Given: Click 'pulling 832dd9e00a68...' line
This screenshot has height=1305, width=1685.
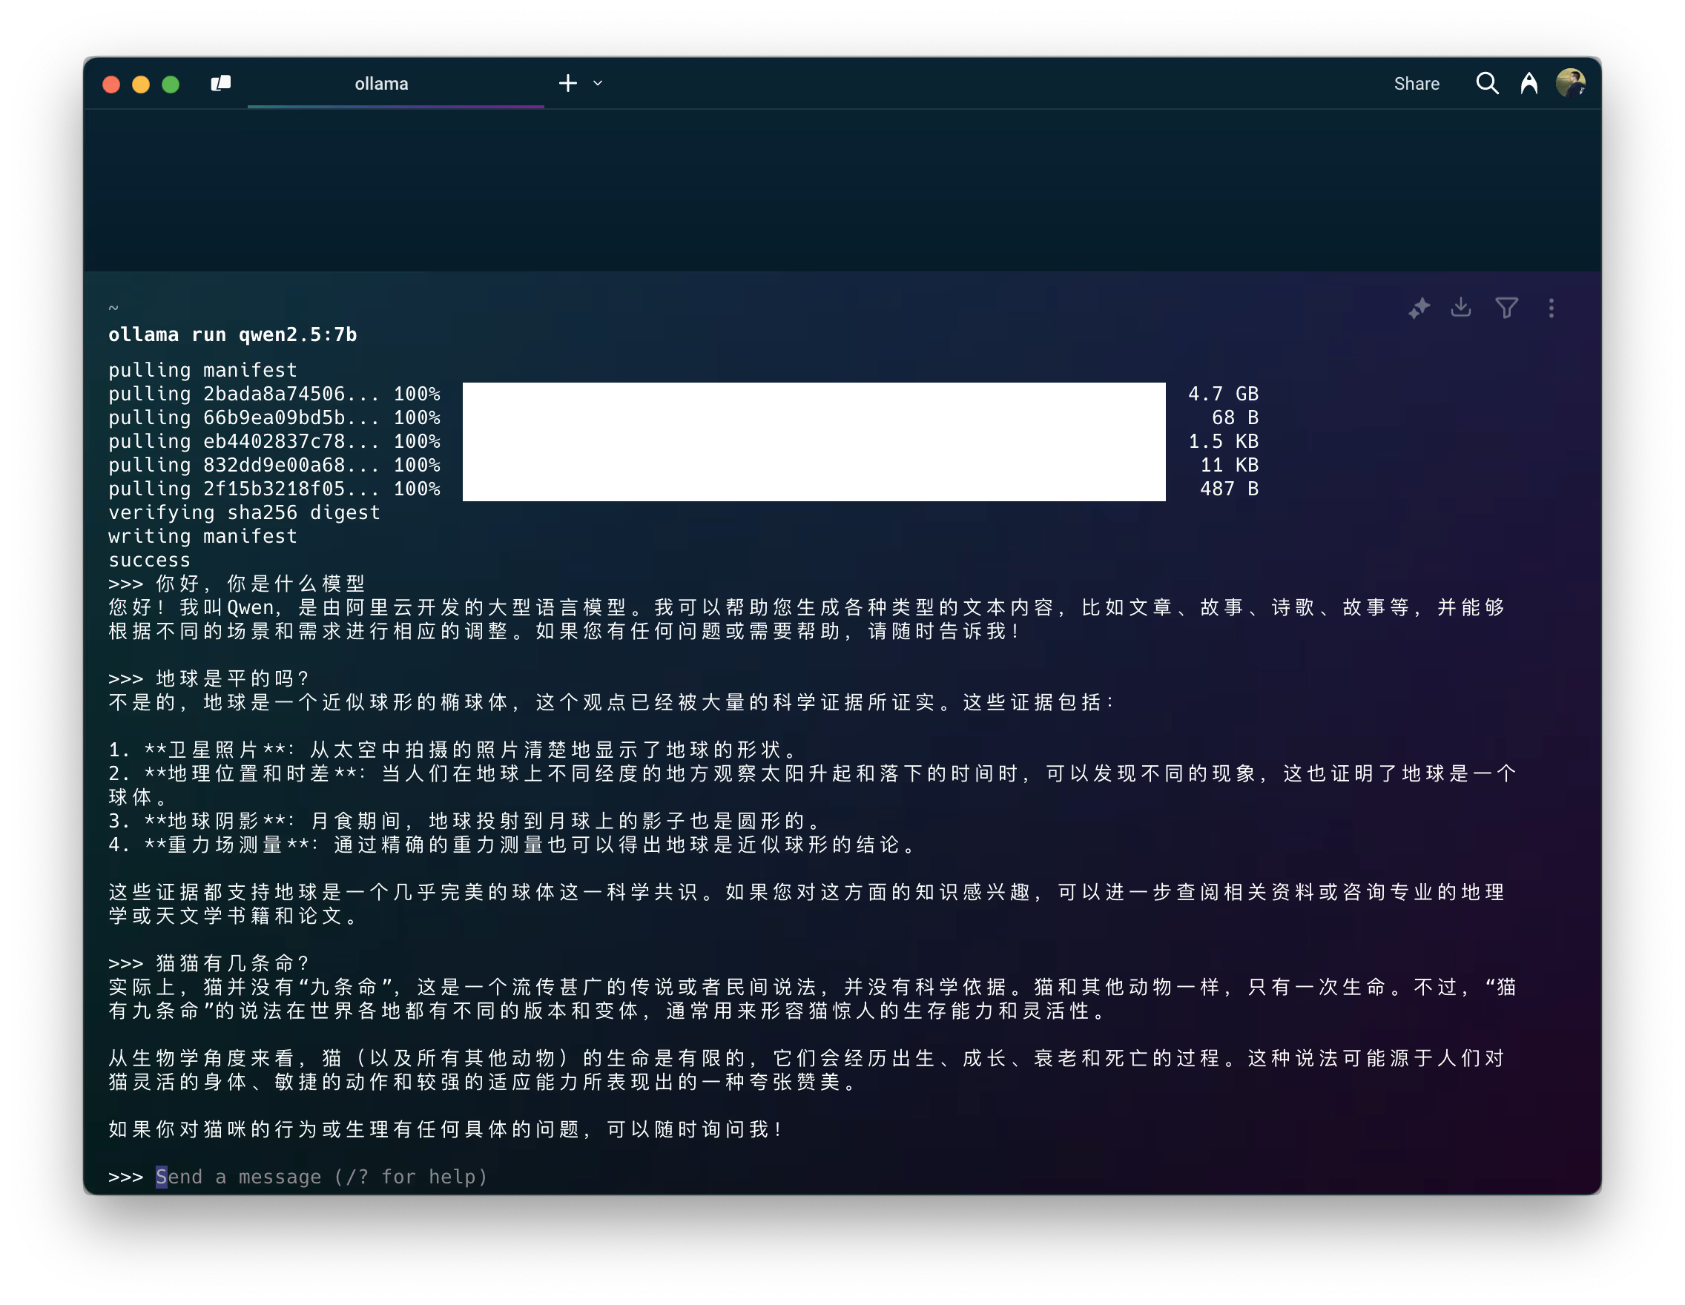Looking at the screenshot, I should coord(274,465).
